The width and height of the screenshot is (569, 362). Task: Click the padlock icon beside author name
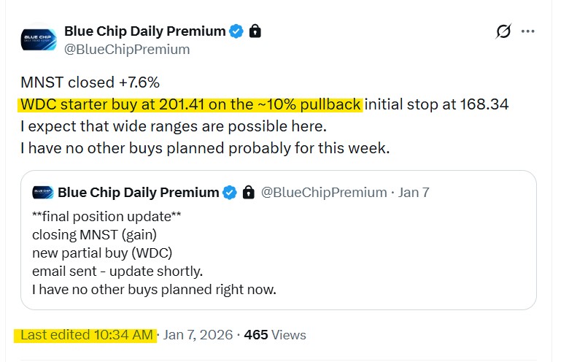255,31
